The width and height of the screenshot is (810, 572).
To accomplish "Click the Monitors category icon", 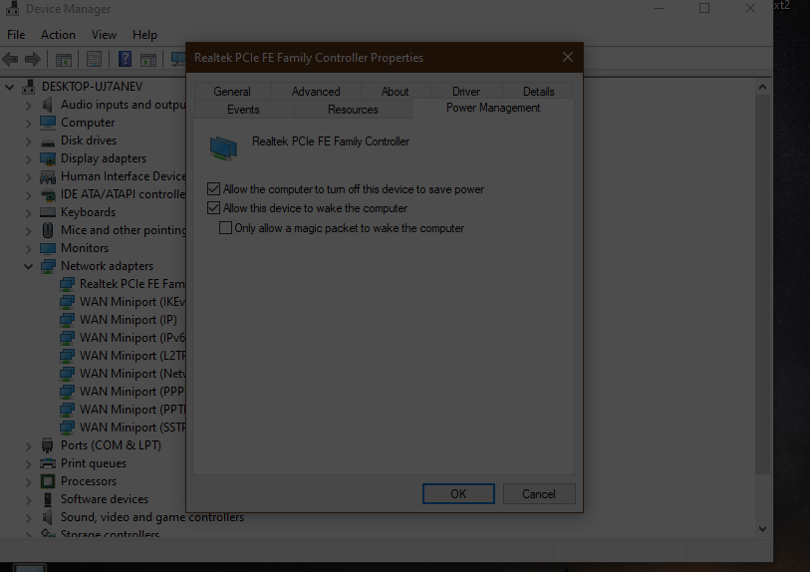I will tap(48, 248).
